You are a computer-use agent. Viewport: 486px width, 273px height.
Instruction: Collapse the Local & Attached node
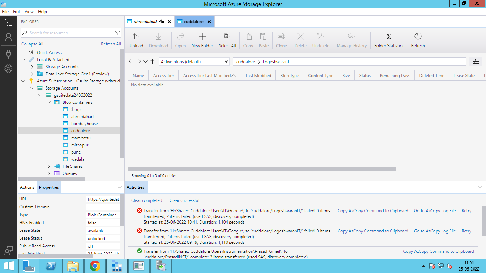click(23, 60)
